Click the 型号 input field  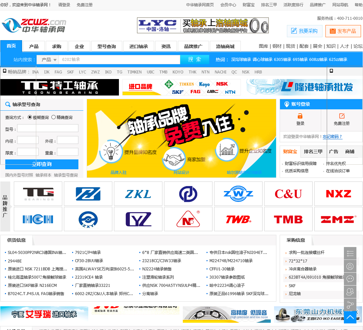point(48,128)
